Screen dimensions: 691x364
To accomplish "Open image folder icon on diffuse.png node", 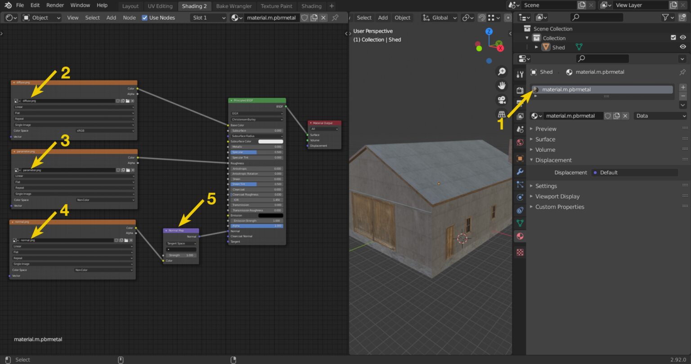I will coord(128,101).
